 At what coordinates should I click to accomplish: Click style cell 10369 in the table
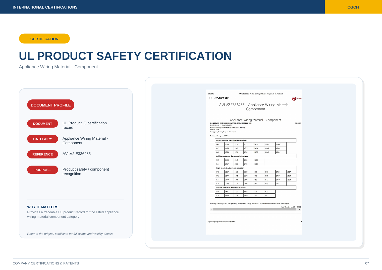[281, 144]
